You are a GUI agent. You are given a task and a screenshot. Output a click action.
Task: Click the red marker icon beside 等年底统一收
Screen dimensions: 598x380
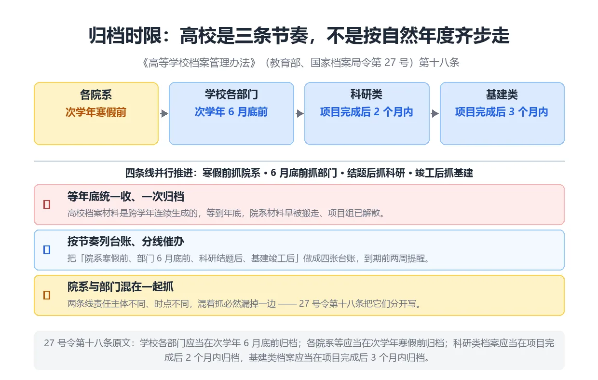[47, 204]
